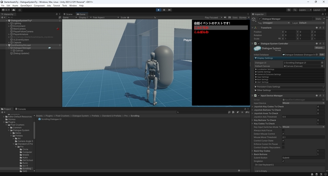Uncheck the Singleton checkbox in Input Device Manager
328x176 pixels.
click(x=283, y=161)
